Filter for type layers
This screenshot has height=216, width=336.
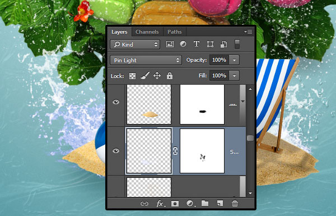click(x=197, y=44)
